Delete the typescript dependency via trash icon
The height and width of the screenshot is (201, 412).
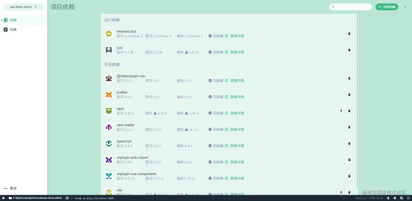coord(349,144)
